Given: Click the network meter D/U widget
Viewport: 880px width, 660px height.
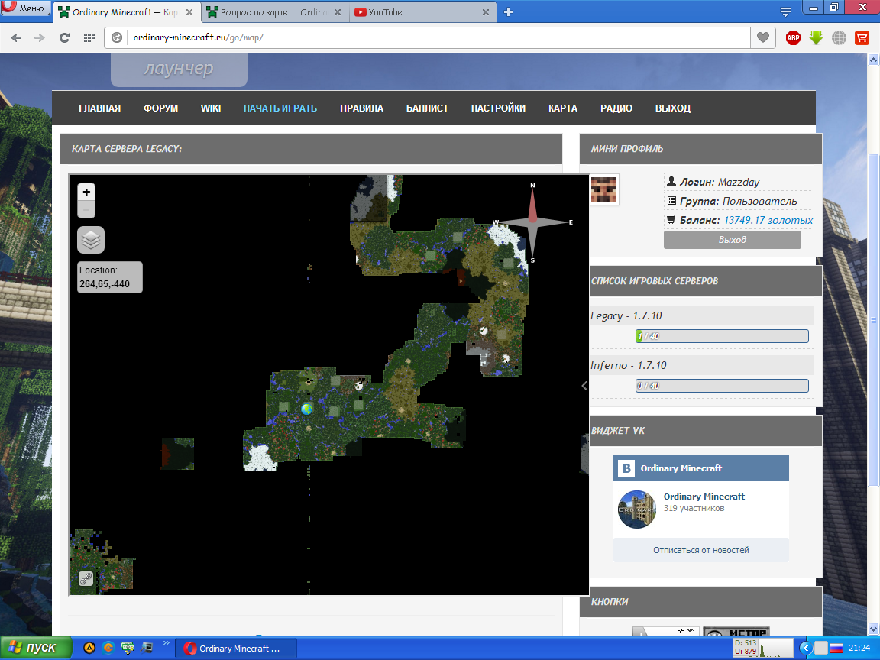Looking at the screenshot, I should point(762,648).
